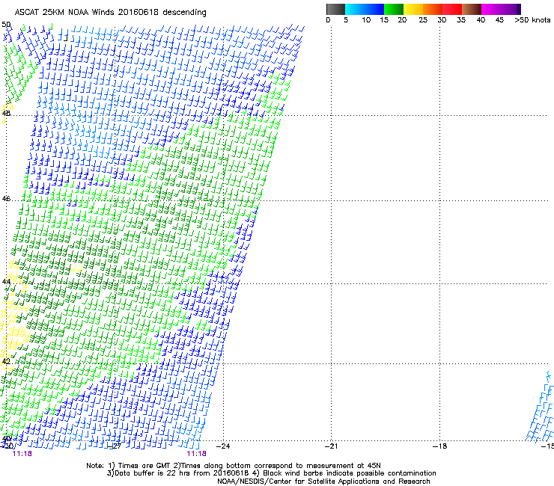Image resolution: width=554 pixels, height=486 pixels.
Task: Click the blue 10-15 knots color swatch
Action: point(374,9)
